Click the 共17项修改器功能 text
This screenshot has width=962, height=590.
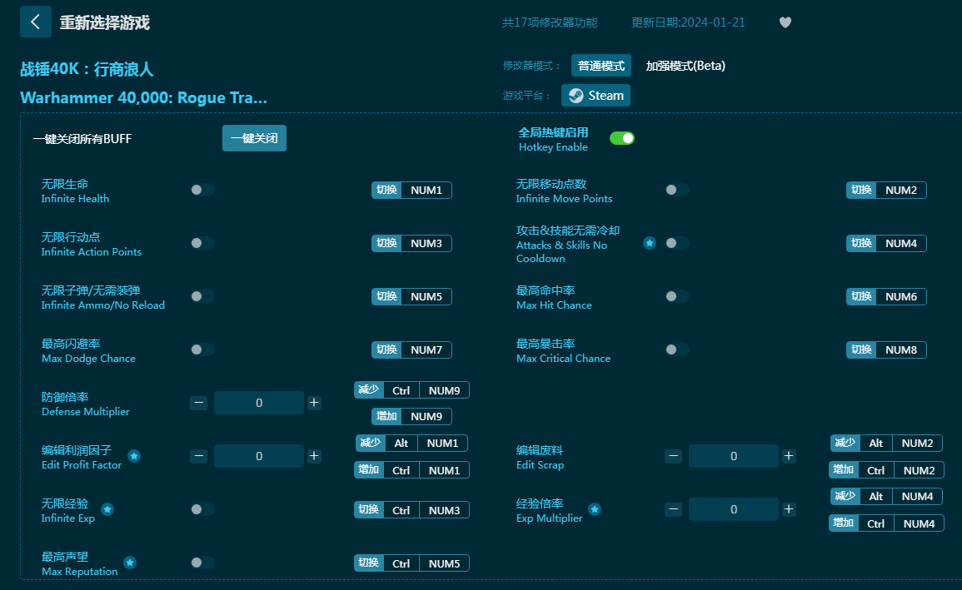550,22
